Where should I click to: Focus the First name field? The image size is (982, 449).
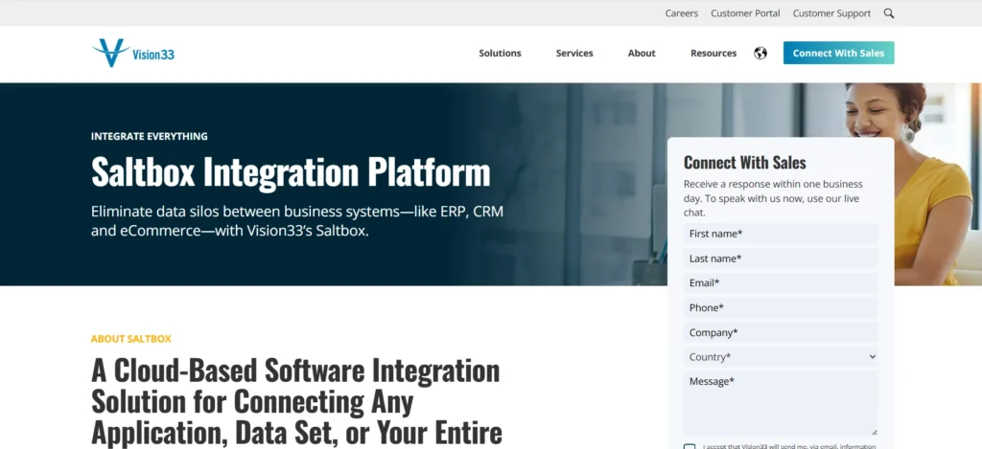781,234
